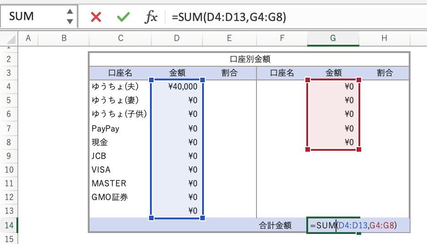Open Insert Function fx icon
The image size is (427, 244).
click(x=151, y=17)
